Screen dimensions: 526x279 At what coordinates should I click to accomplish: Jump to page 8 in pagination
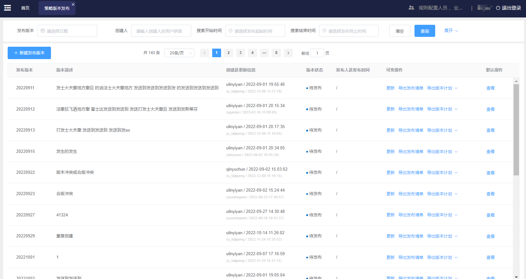276,53
